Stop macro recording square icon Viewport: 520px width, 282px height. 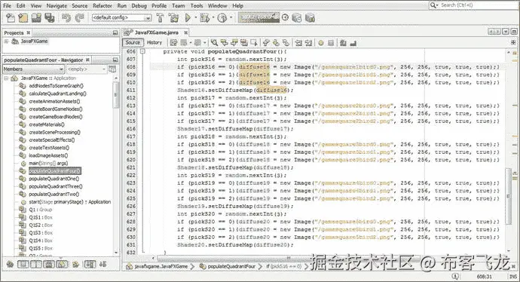tap(331, 42)
